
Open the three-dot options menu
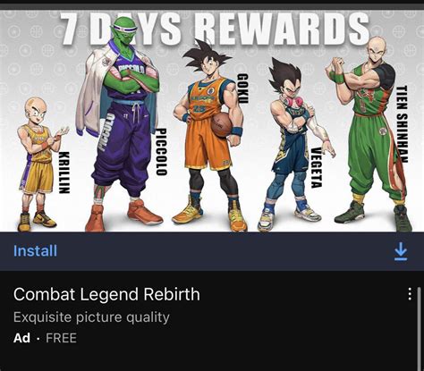(410, 294)
